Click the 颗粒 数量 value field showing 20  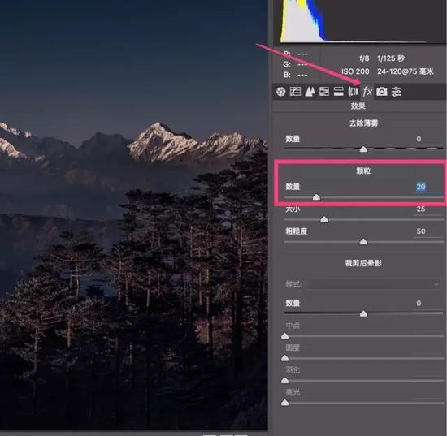(x=421, y=187)
